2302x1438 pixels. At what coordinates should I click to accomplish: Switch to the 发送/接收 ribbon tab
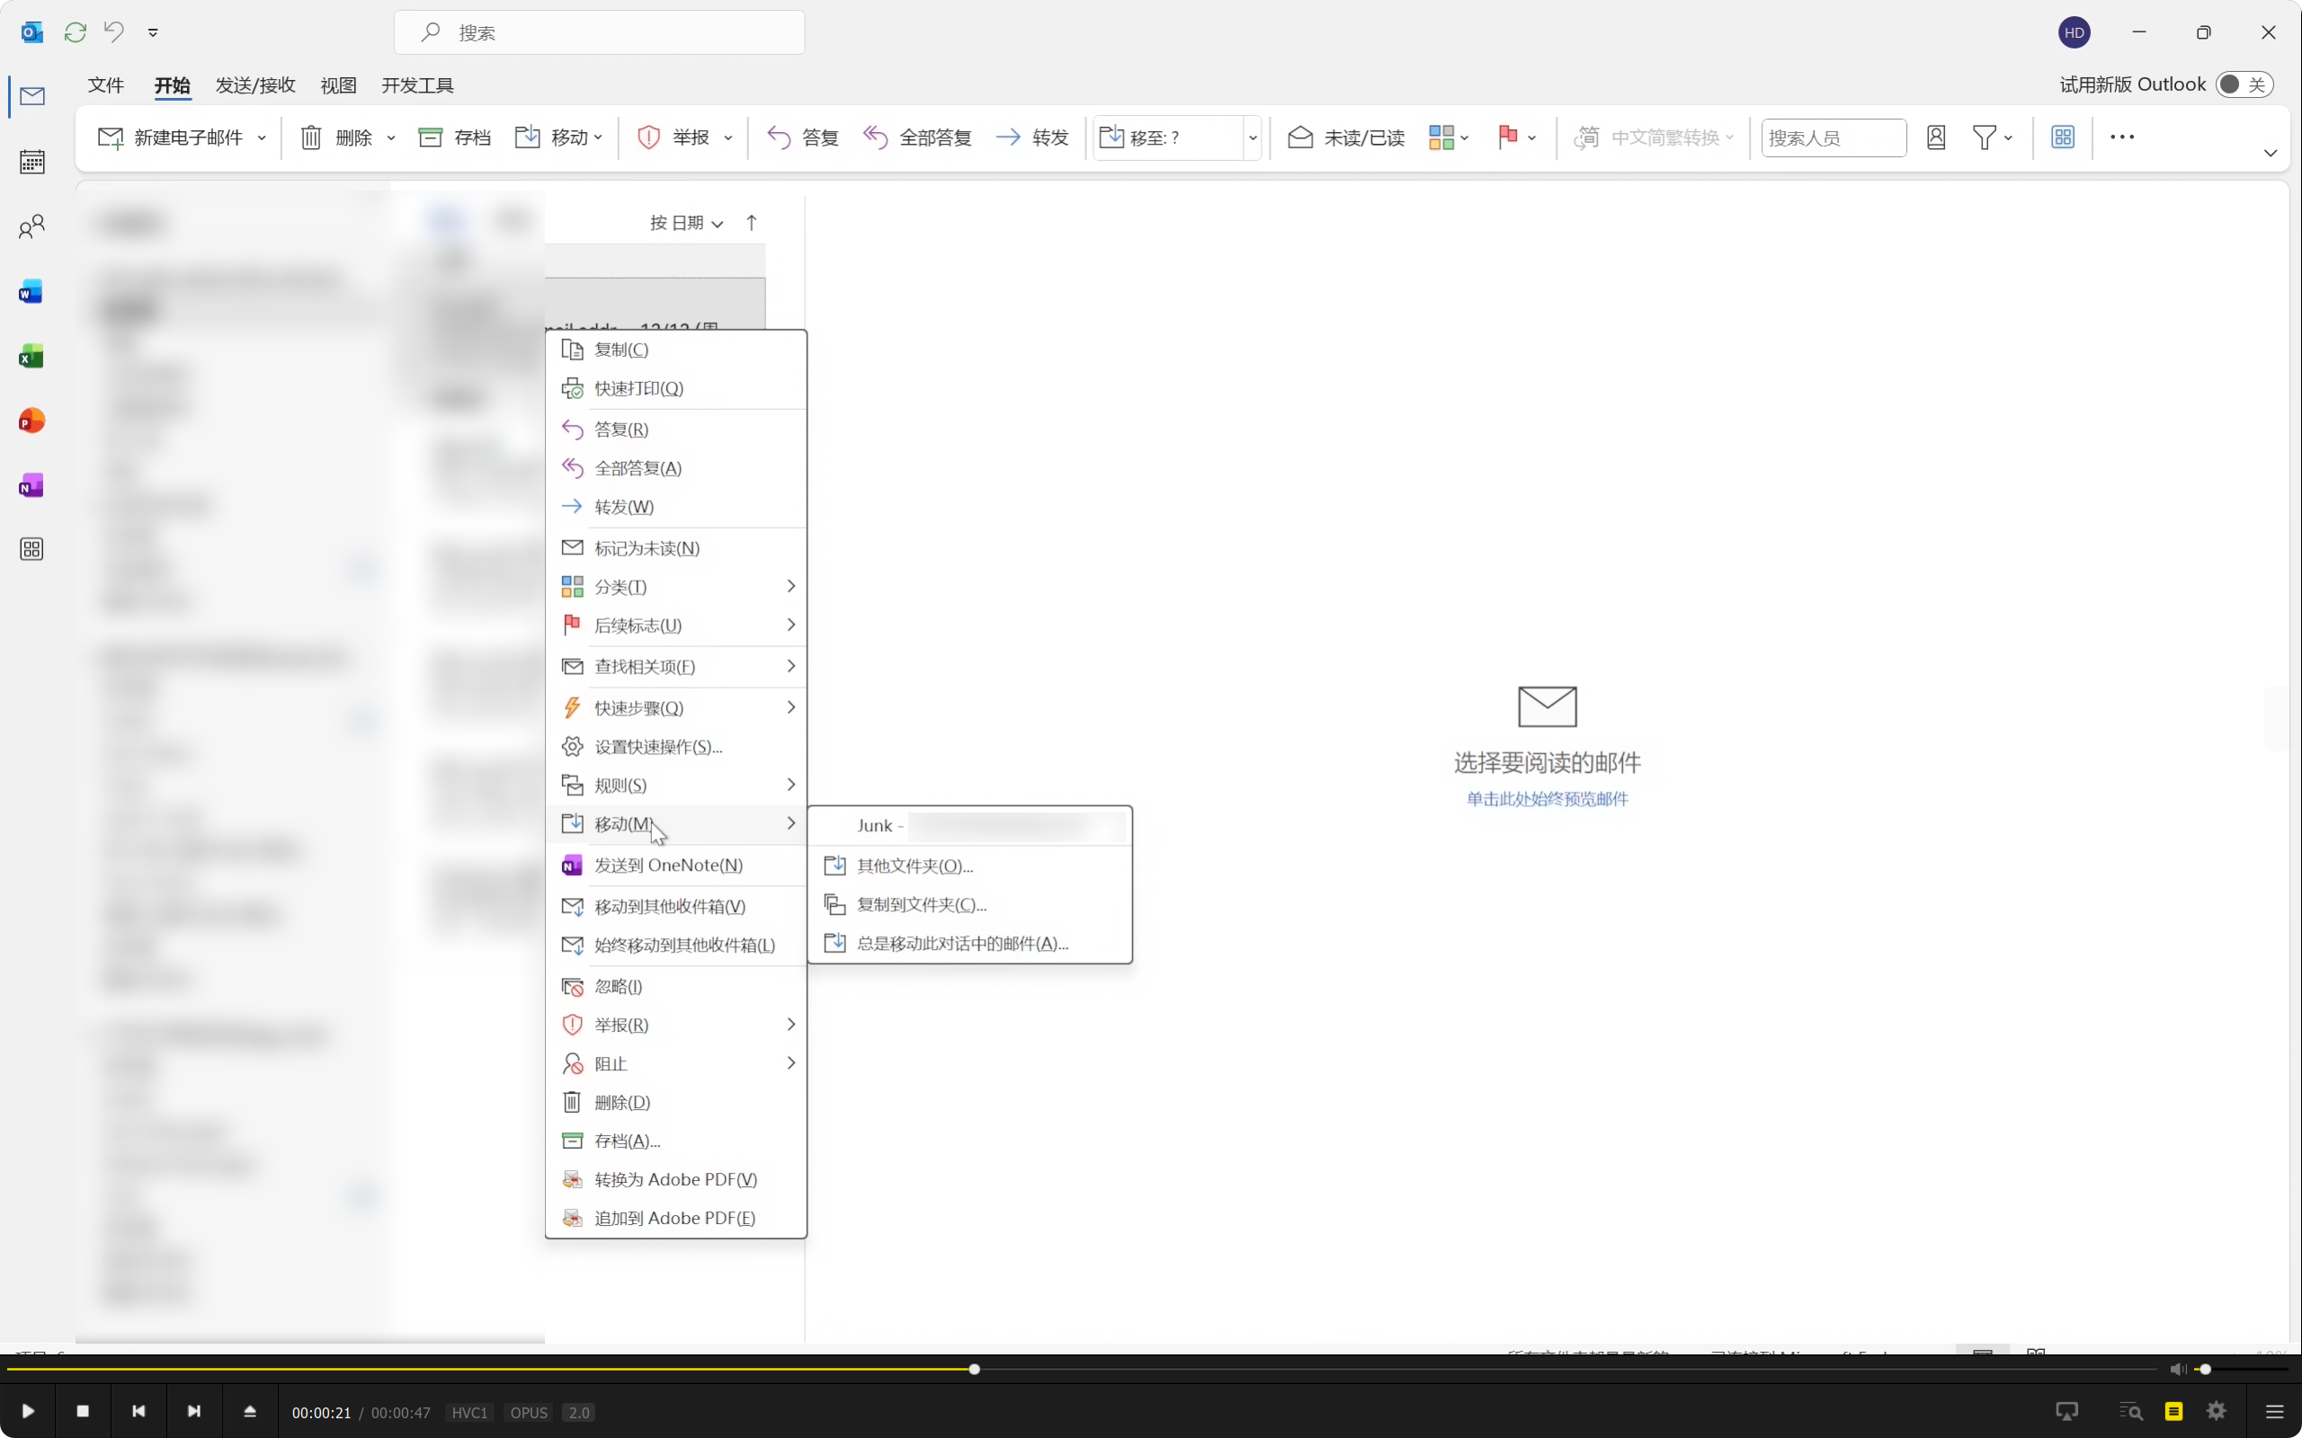[x=255, y=85]
